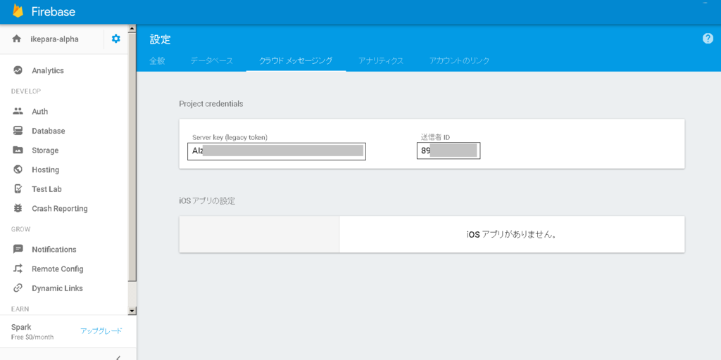Open Test Lab section label
The width and height of the screenshot is (721, 360).
tap(46, 189)
